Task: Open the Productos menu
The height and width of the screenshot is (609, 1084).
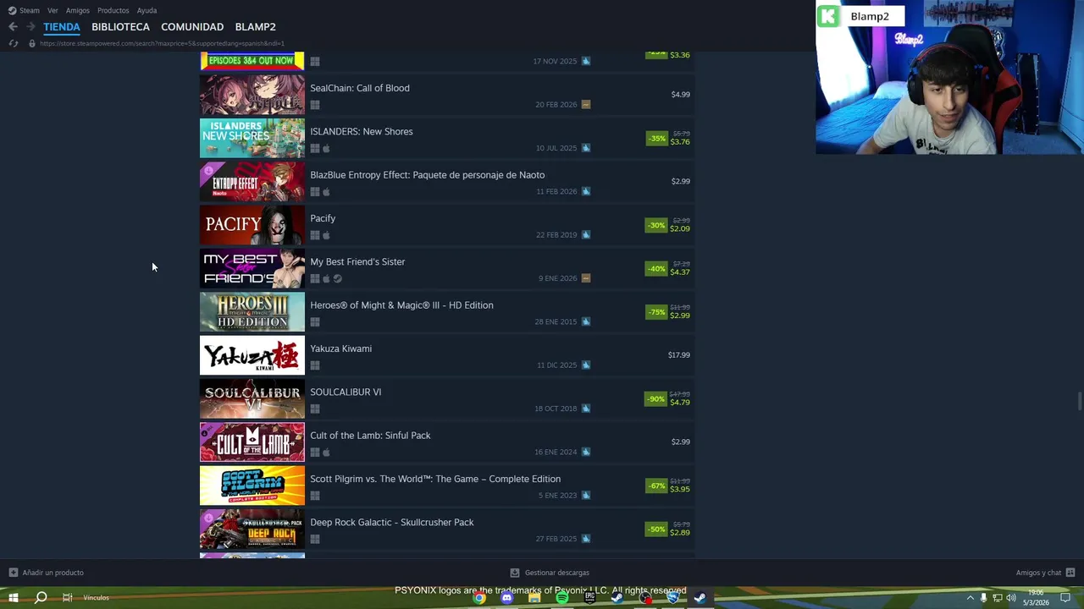Action: tap(113, 10)
